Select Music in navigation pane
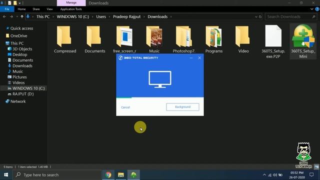The height and width of the screenshot is (180, 320). tap(15, 71)
